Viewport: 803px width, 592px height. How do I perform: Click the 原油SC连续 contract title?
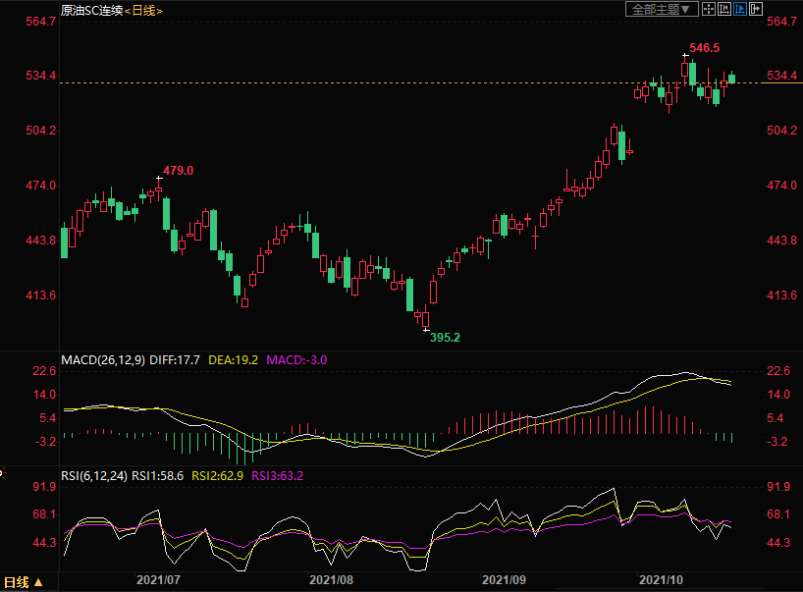[x=92, y=10]
